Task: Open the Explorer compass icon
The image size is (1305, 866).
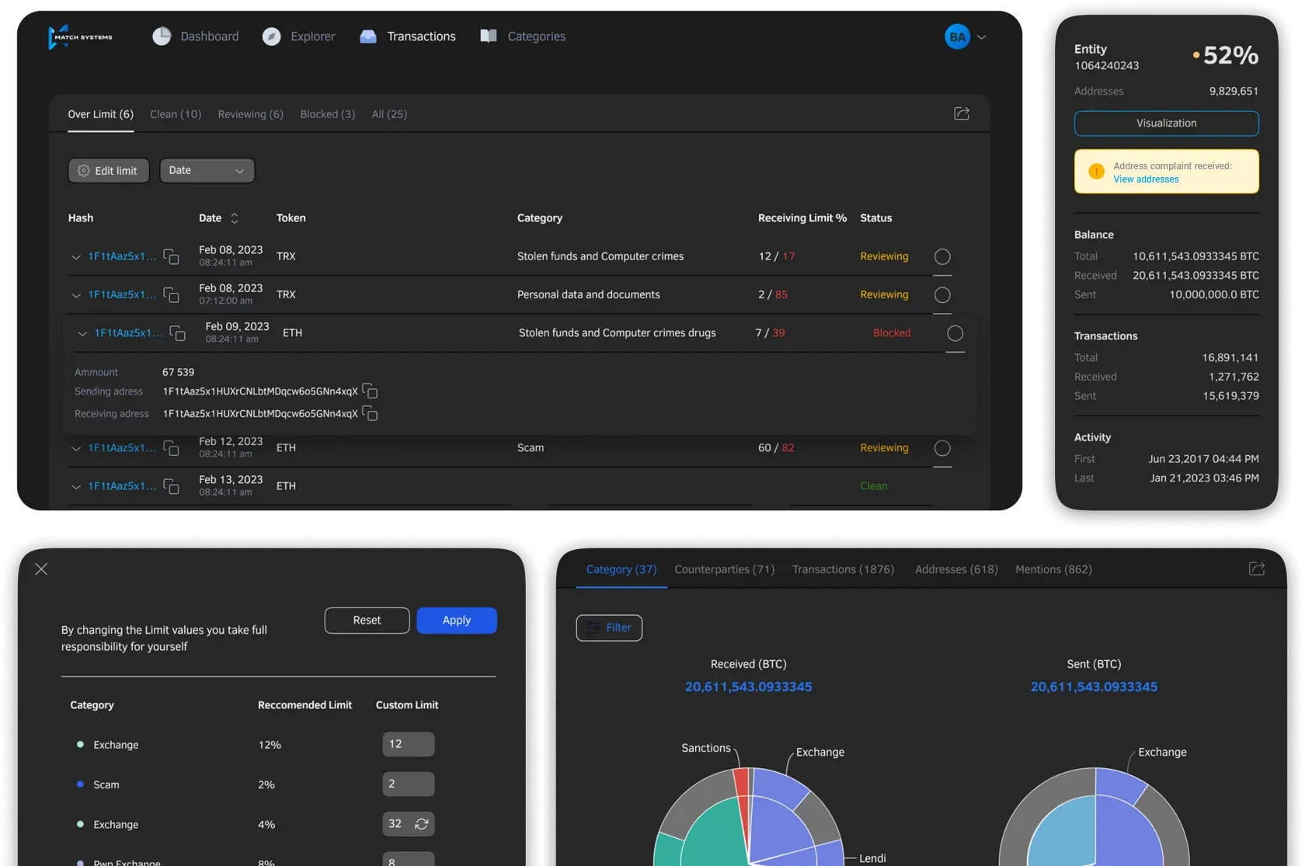Action: click(271, 37)
